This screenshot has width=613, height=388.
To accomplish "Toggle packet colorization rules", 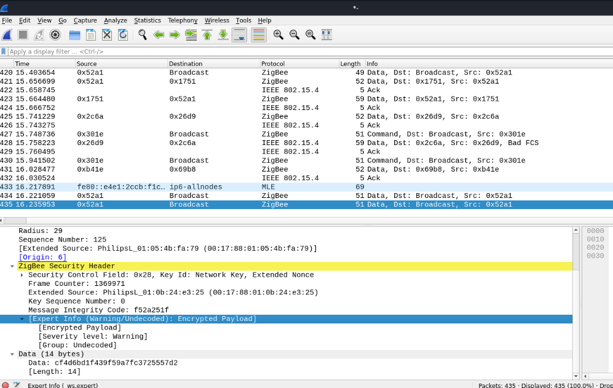I will point(259,35).
